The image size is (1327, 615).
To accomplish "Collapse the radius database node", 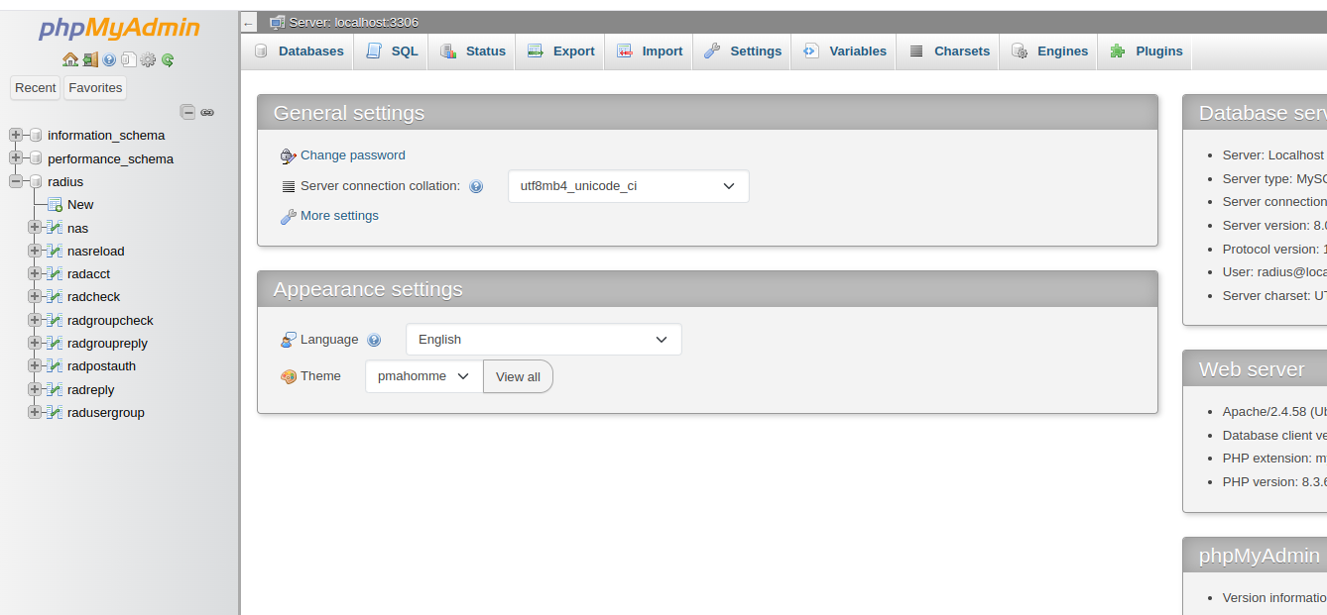I will [x=15, y=181].
